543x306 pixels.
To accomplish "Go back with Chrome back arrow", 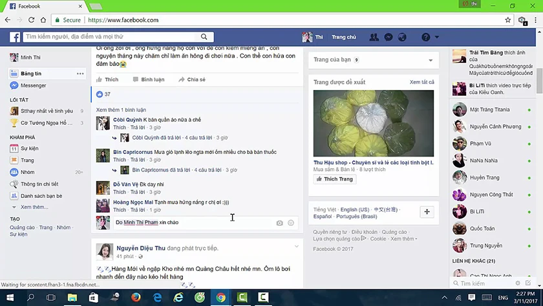I will point(8,20).
